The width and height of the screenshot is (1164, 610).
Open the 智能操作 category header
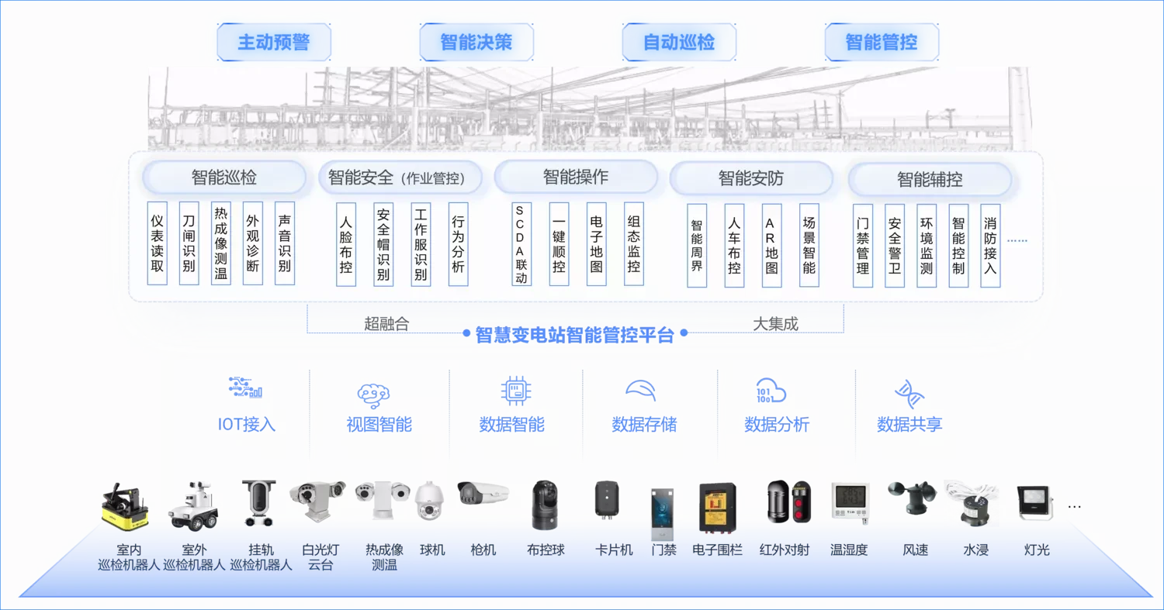click(576, 177)
